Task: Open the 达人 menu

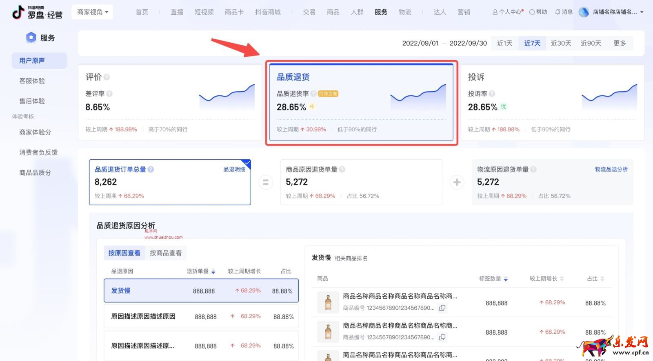Action: [440, 12]
